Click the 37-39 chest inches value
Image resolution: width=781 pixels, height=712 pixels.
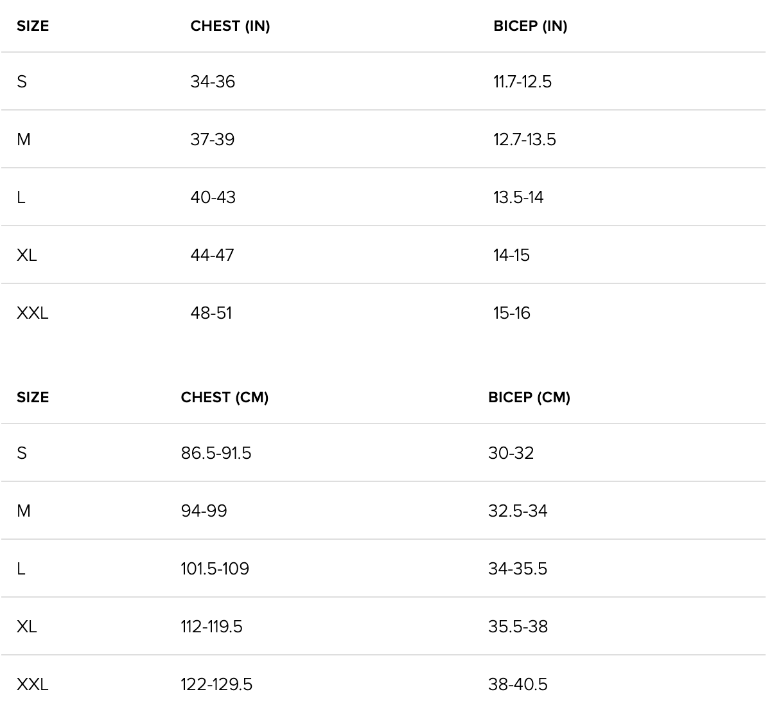(x=213, y=139)
